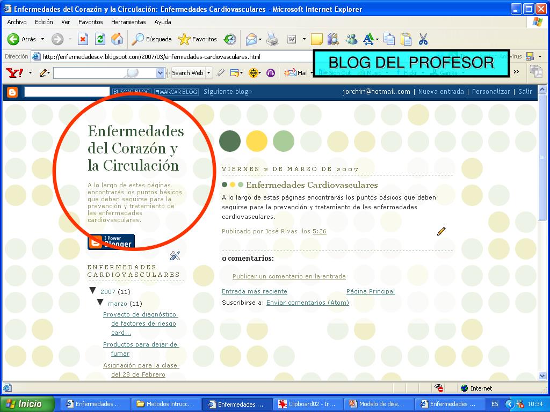Viewport: 550px width, 412px height.
Task: Click the Página Principal link
Action: click(x=371, y=291)
